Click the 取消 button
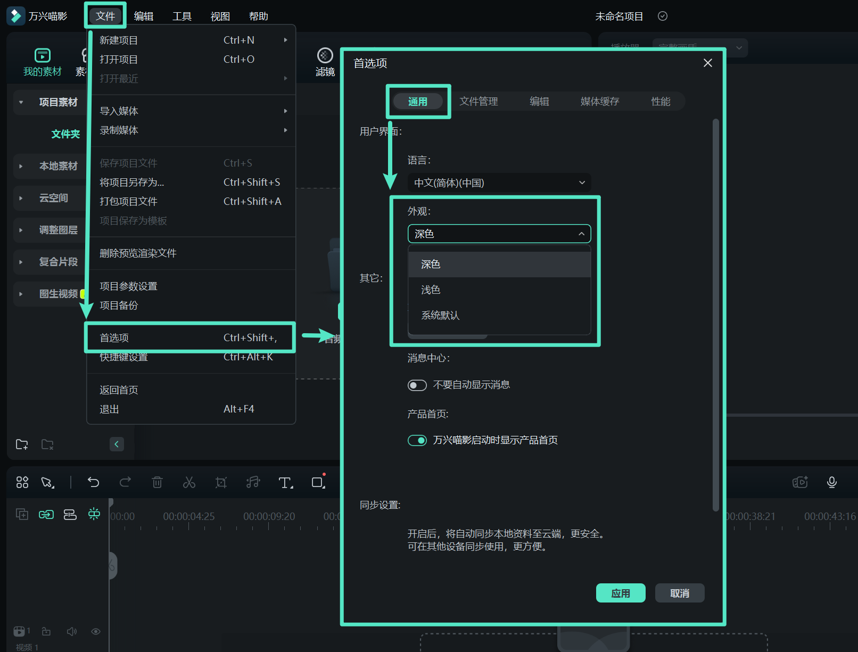 (x=680, y=592)
